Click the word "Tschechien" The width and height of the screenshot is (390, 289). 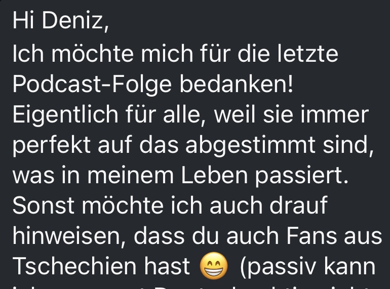(x=74, y=266)
